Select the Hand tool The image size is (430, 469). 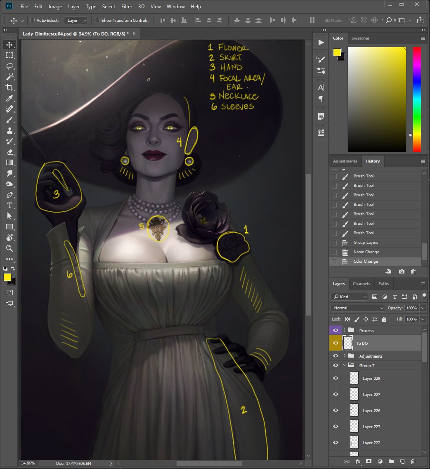[x=9, y=238]
